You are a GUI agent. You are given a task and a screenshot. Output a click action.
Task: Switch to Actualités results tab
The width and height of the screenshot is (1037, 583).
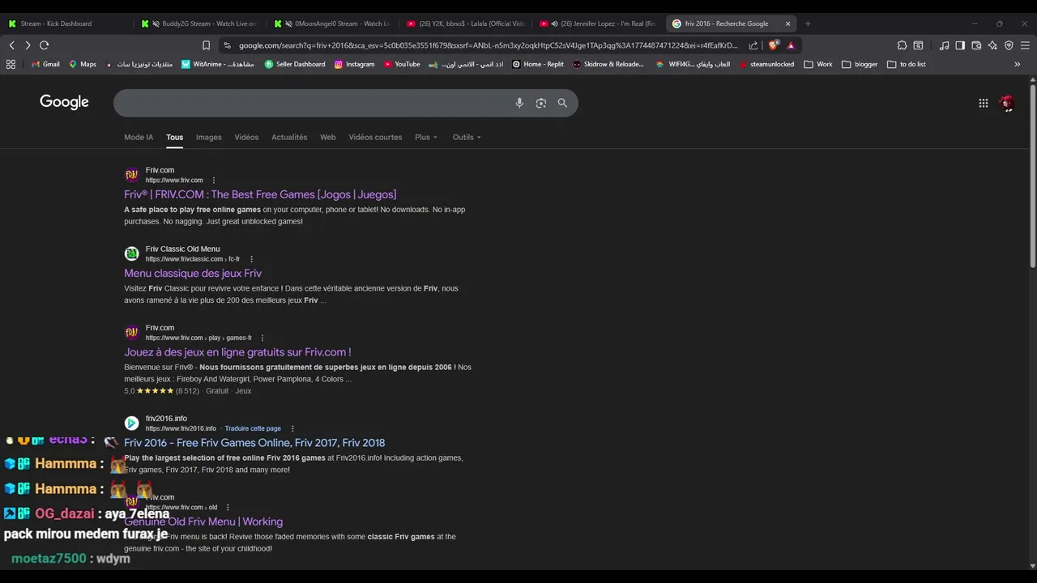(x=289, y=137)
